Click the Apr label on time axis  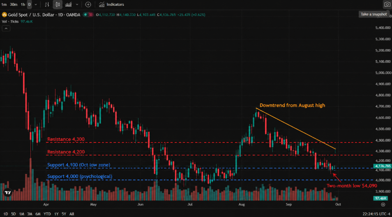pos(46,204)
